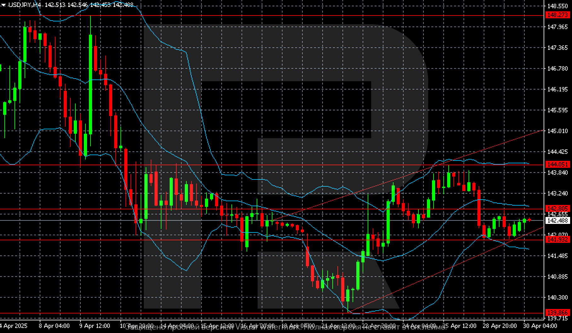Select the red 141.932 price level label
Image resolution: width=572 pixels, height=333 pixels.
(558, 240)
